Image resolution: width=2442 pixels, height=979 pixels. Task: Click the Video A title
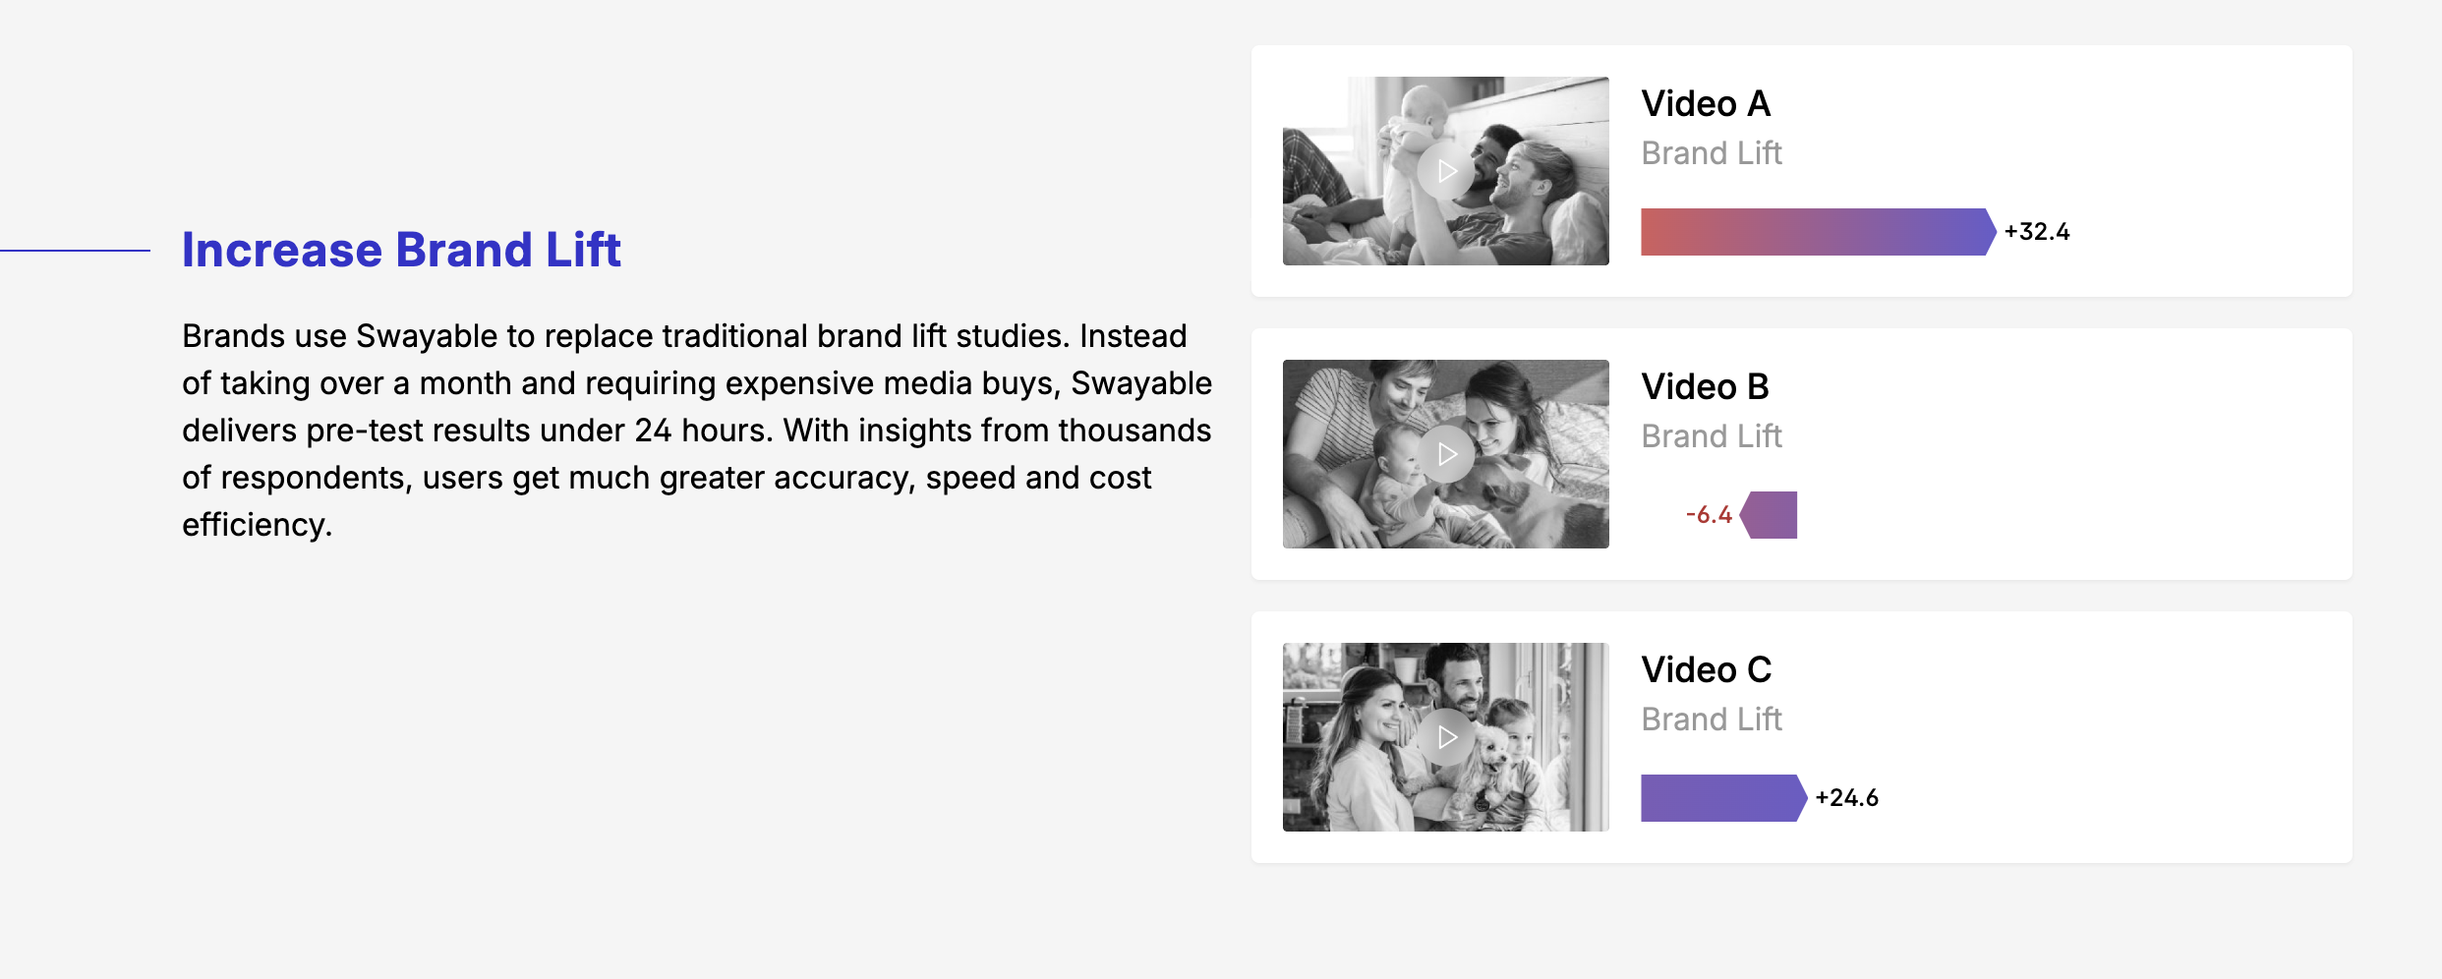pyautogui.click(x=1706, y=104)
